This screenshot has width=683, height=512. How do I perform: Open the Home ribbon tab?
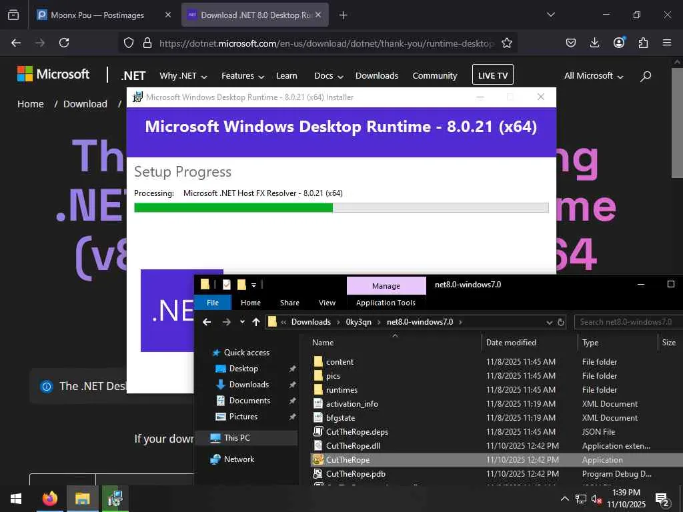pyautogui.click(x=251, y=303)
